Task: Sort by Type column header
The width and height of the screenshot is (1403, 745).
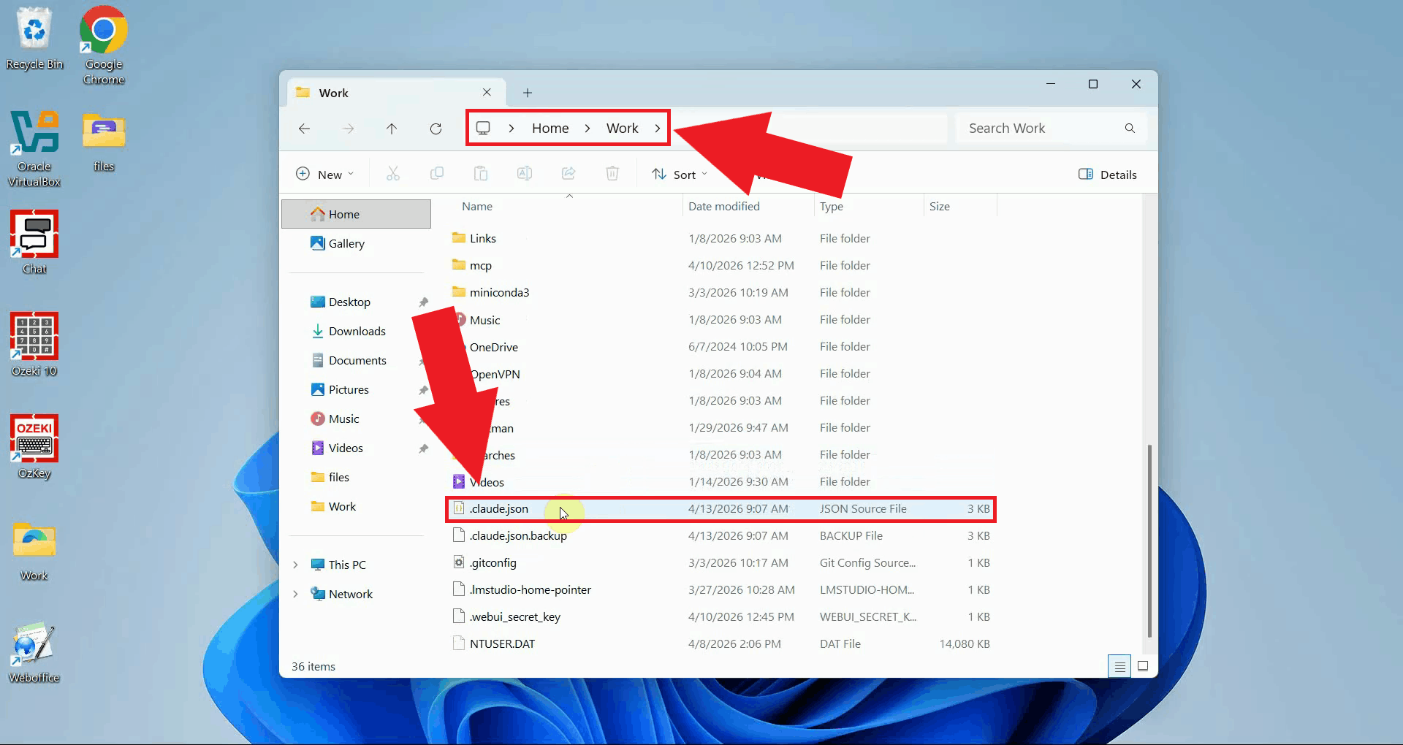Action: 832,207
